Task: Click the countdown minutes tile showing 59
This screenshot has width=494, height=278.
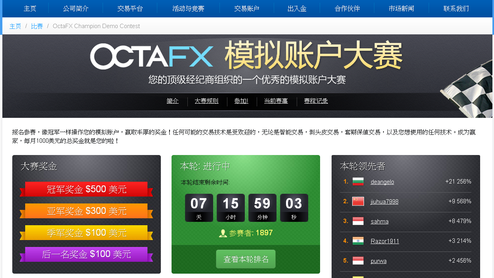Action: coord(262,208)
